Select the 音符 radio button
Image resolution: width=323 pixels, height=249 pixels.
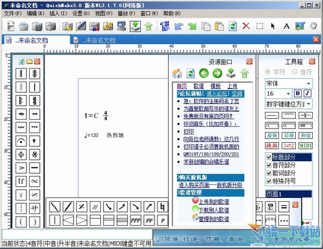point(295,72)
